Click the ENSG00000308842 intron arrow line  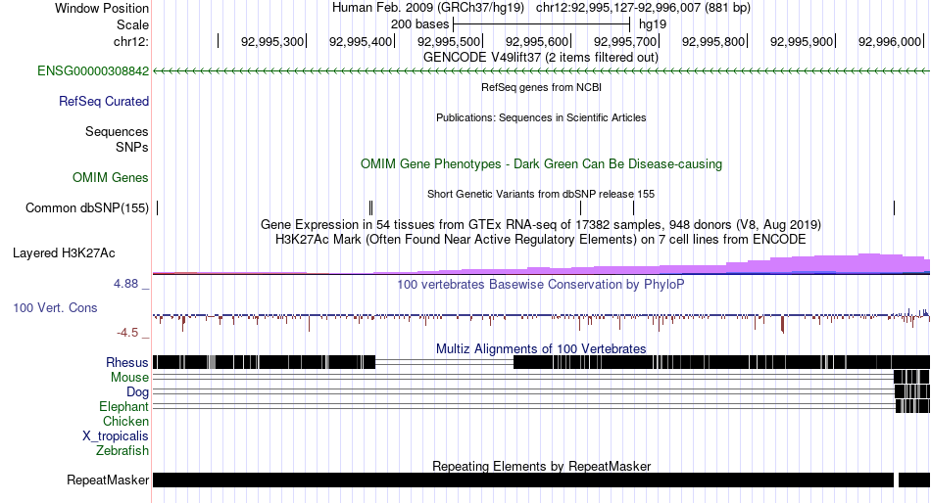pyautogui.click(x=541, y=71)
